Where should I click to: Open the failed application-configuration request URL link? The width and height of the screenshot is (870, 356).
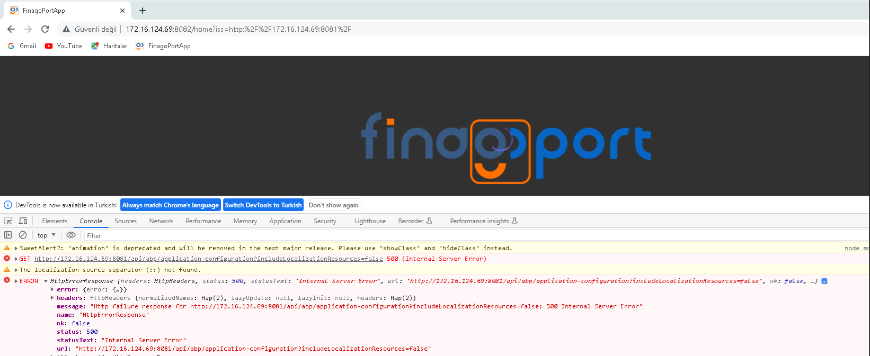pos(208,259)
